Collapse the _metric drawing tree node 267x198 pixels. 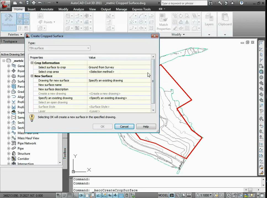click(x=4, y=61)
